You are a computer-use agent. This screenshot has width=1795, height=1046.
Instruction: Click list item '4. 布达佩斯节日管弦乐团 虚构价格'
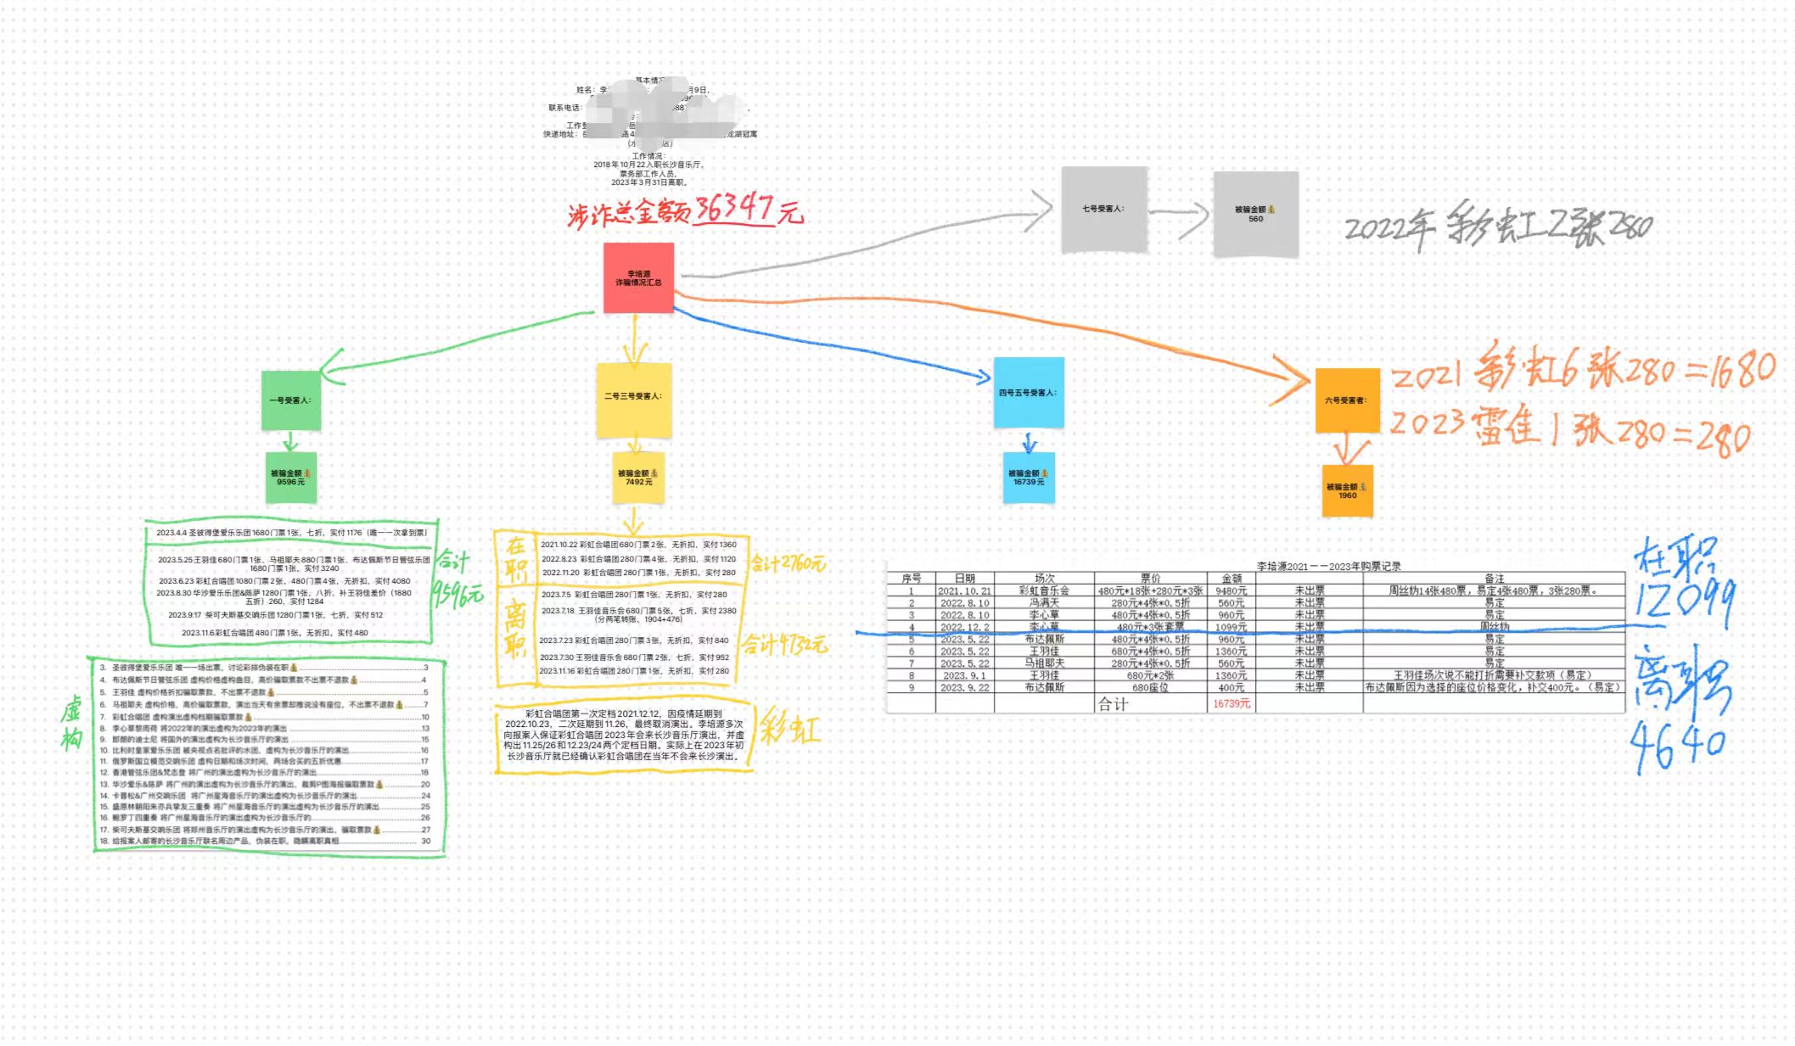(264, 680)
